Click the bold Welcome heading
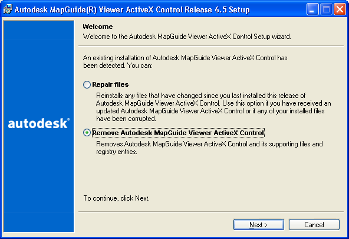The image size is (349, 239). 98,27
